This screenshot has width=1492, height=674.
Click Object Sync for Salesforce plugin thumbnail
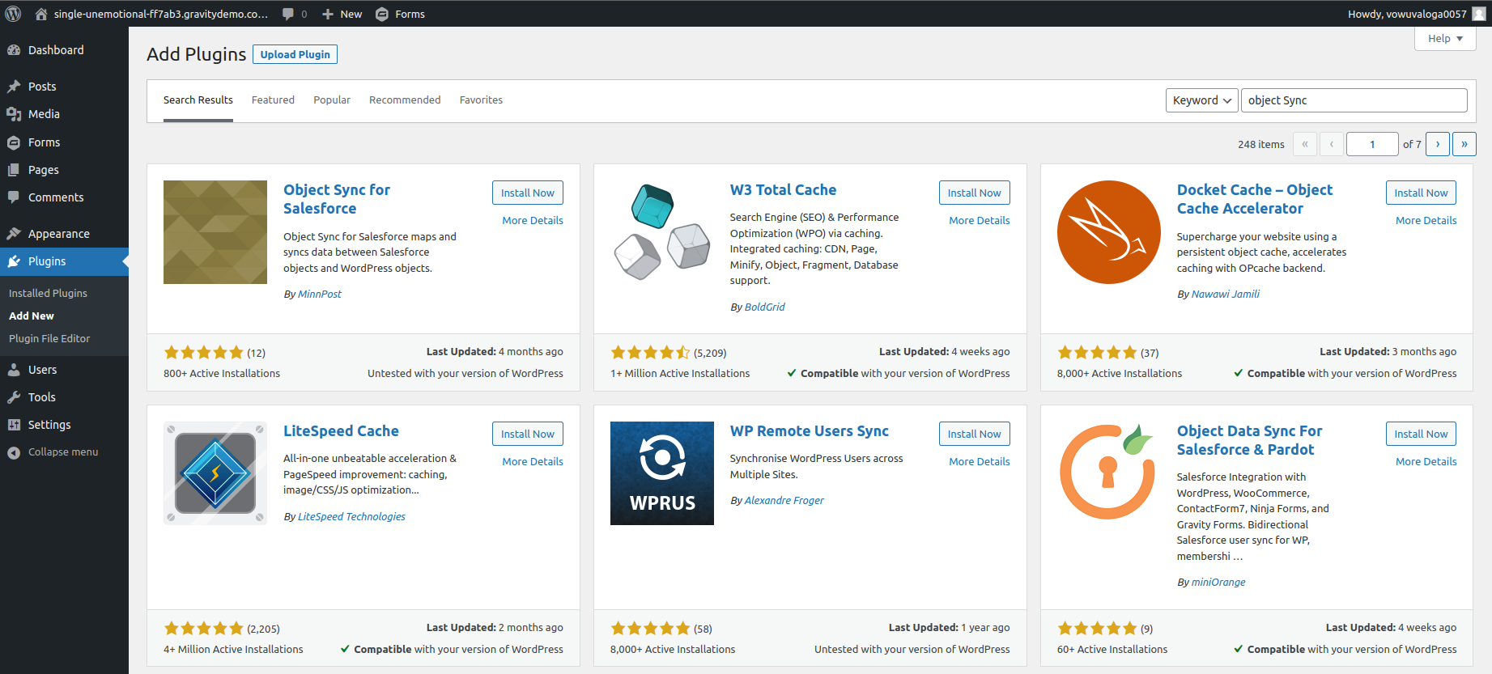[215, 232]
